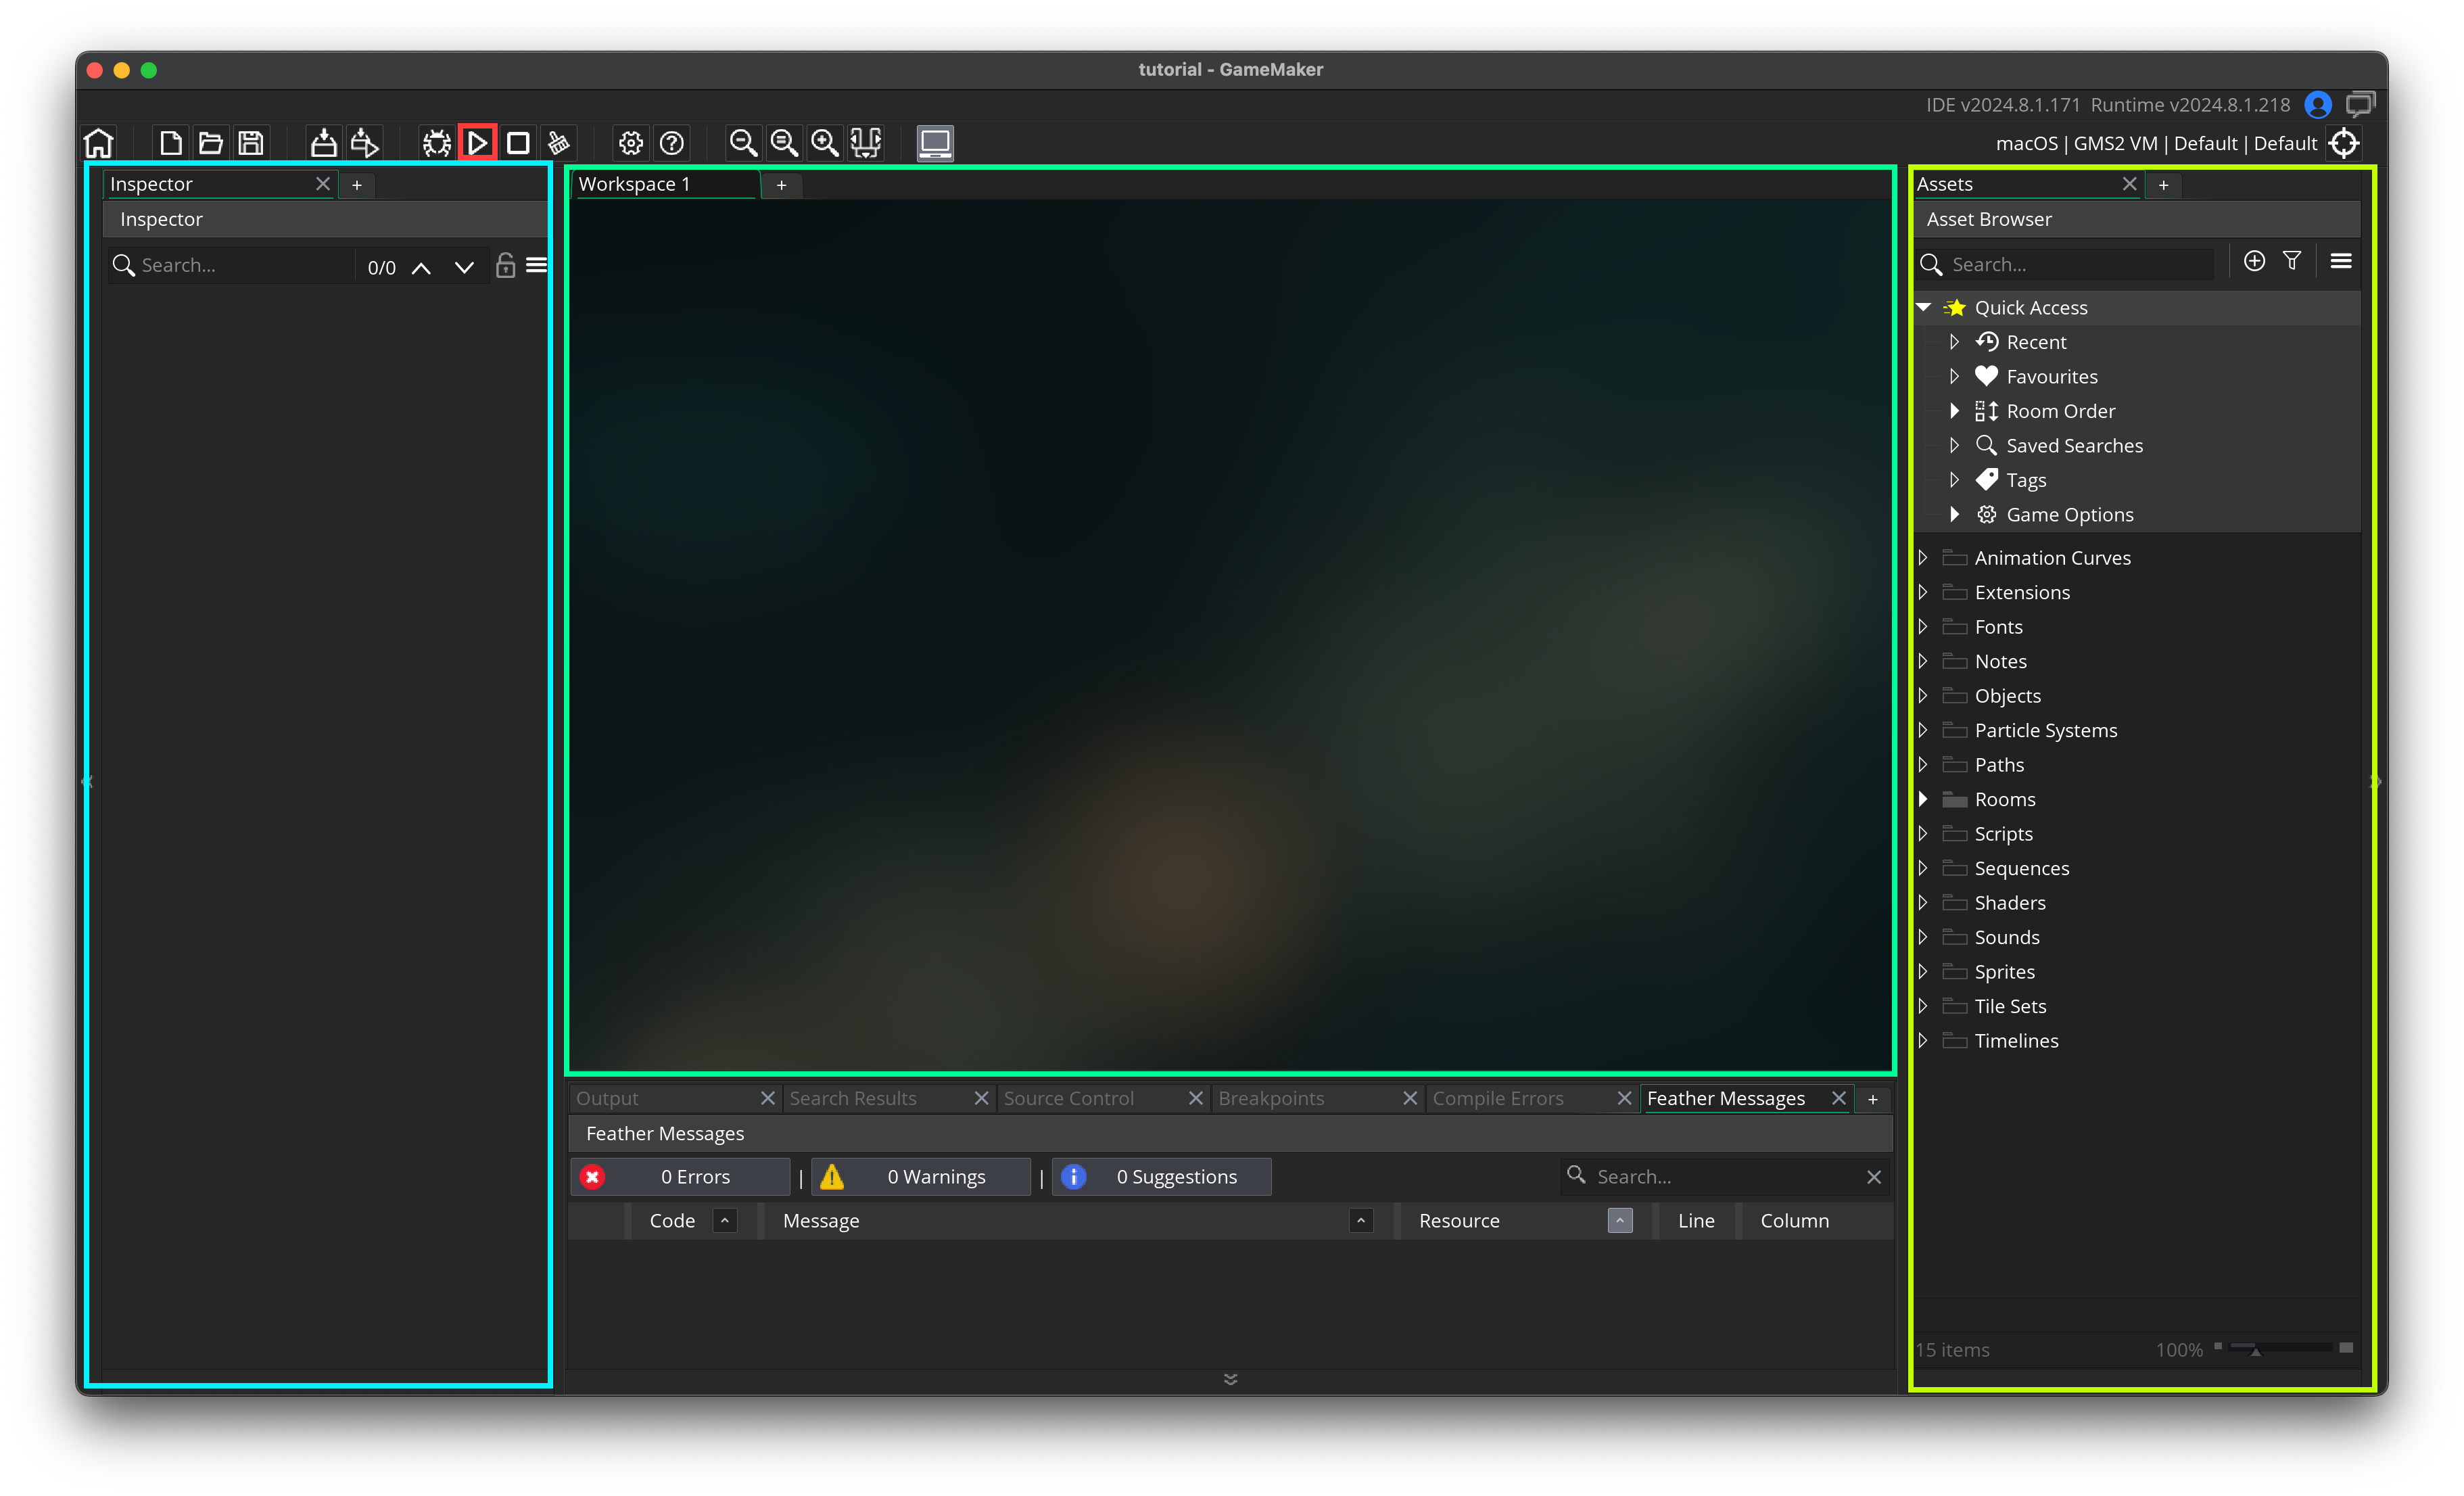This screenshot has height=1496, width=2464.
Task: Open Game Options gear in the toolbar
Action: 631,143
